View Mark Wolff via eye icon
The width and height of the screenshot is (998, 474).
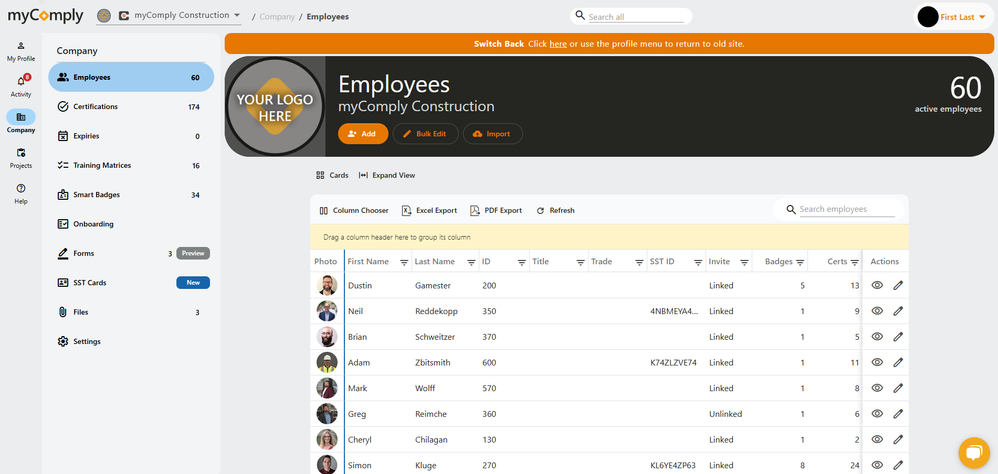pyautogui.click(x=877, y=388)
